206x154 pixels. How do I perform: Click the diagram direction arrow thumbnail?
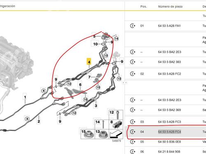coord(116,134)
